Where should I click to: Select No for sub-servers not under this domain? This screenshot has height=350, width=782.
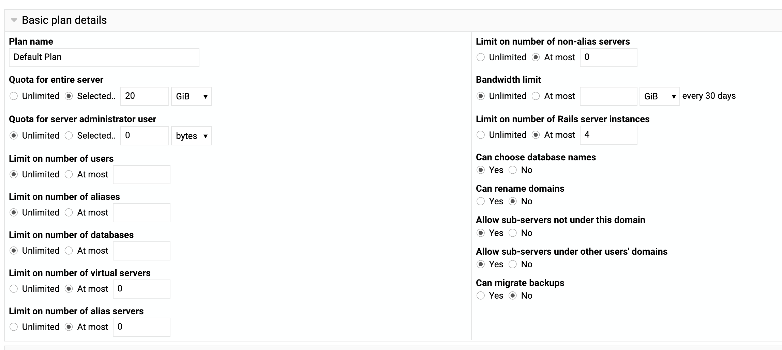(513, 233)
